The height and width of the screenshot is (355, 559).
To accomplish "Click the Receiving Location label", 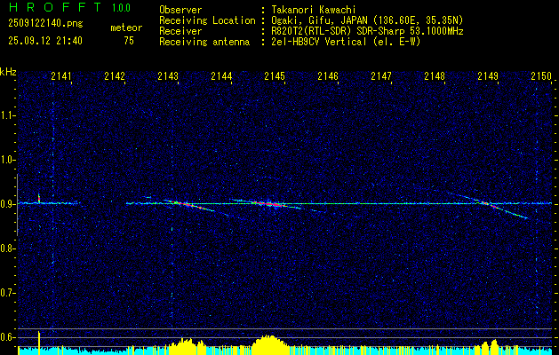I will tap(207, 20).
